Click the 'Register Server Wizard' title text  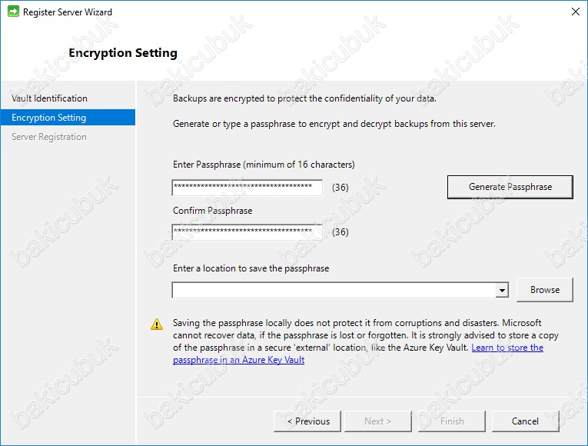(68, 12)
